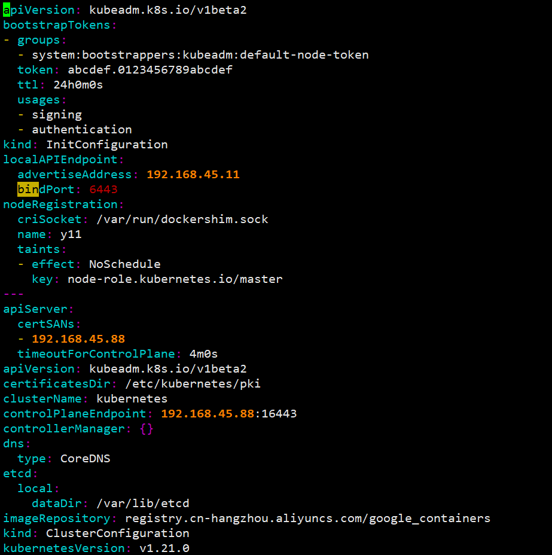Click the imageRepository registry URL
The width and height of the screenshot is (552, 555).
coord(307,519)
